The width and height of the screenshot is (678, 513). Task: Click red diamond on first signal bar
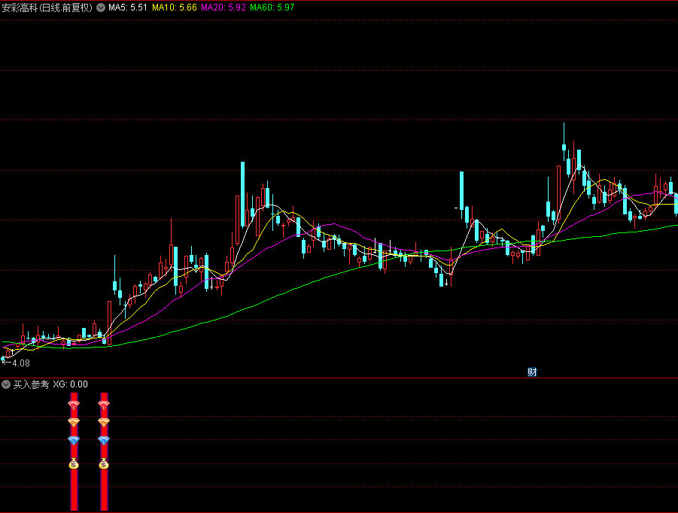74,405
